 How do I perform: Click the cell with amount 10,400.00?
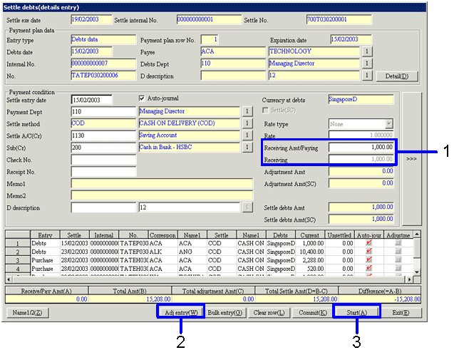coord(310,252)
